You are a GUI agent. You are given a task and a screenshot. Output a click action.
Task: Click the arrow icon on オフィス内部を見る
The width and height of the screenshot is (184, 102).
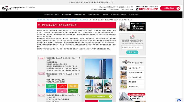coord(110,96)
